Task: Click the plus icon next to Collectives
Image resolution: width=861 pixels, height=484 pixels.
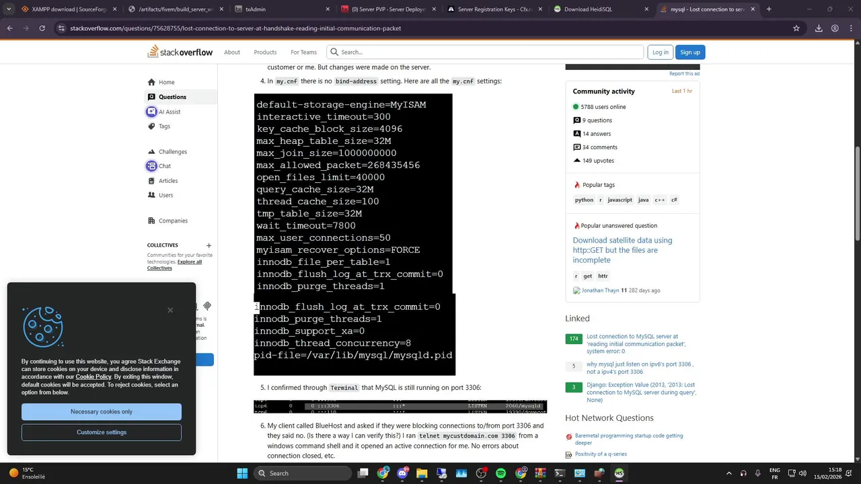Action: [209, 245]
